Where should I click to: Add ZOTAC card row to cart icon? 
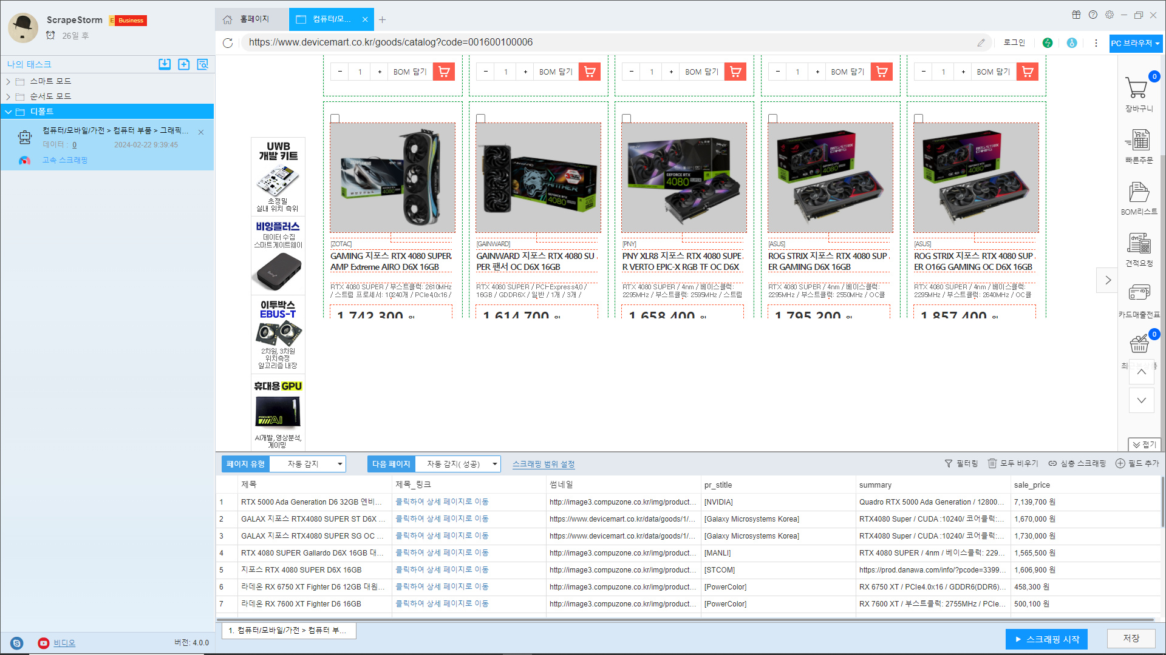444,72
